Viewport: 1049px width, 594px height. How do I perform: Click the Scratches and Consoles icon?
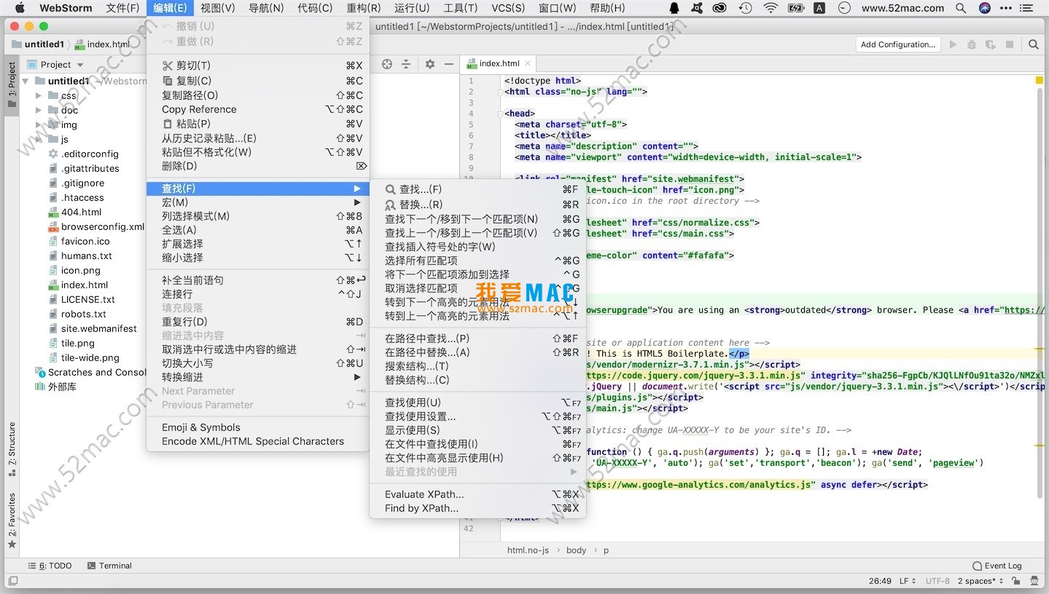pos(40,372)
